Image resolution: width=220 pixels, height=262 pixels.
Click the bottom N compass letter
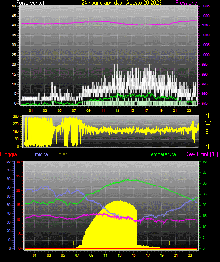tap(207, 147)
